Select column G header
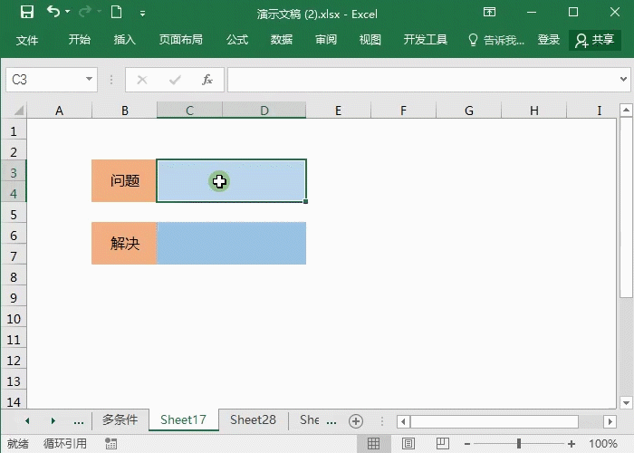 tap(468, 110)
